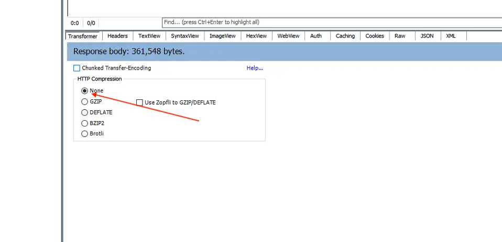Click into the Find search box
Screen dimensions: 502x242
click(332, 22)
